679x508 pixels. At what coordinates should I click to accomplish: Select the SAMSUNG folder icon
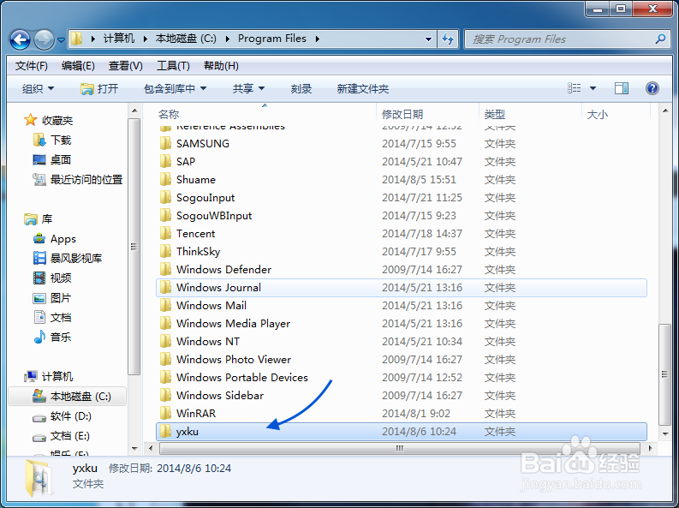(165, 143)
